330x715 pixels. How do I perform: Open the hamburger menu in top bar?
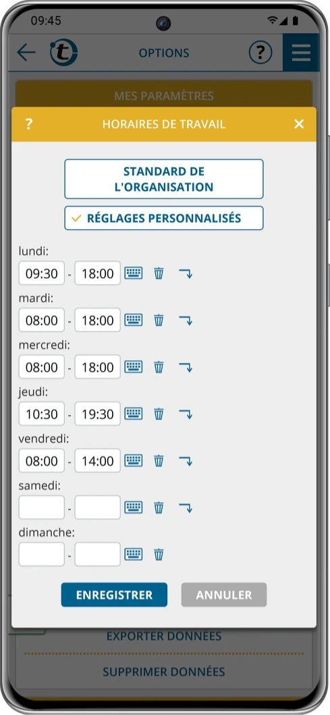click(x=301, y=53)
